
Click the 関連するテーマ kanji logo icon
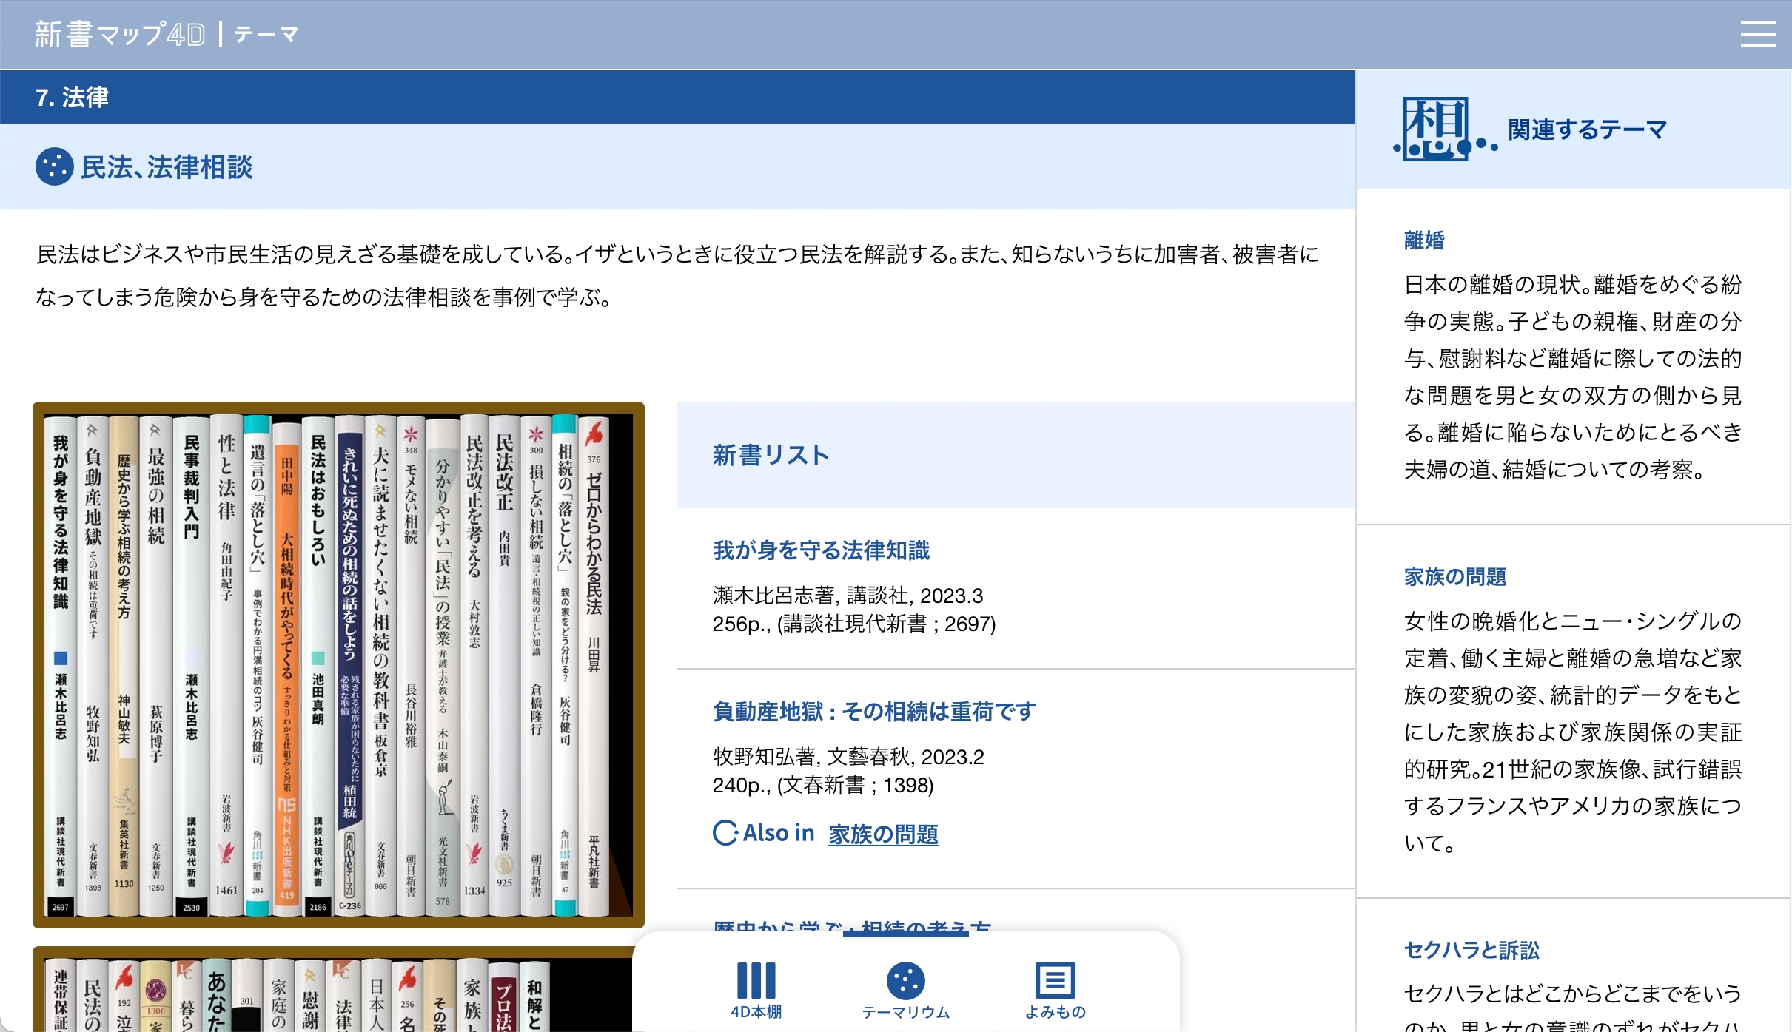1437,129
